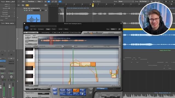The width and height of the screenshot is (175, 98).
Task: Click the Waves Load button
Action: click(x=72, y=33)
